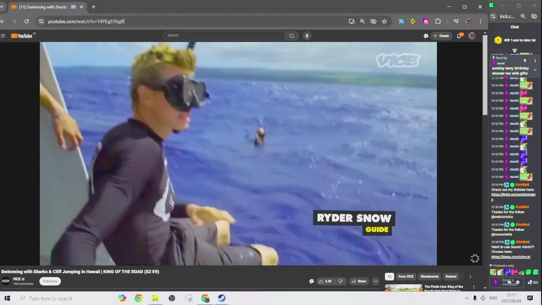Open the blerp.com sound alerts link
Viewport: 542px width, 305px height.
511,257
